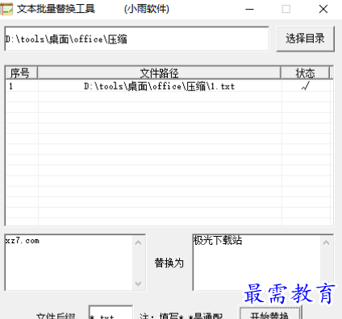This screenshot has width=342, height=319.
Task: Click the directory path input field
Action: click(136, 39)
